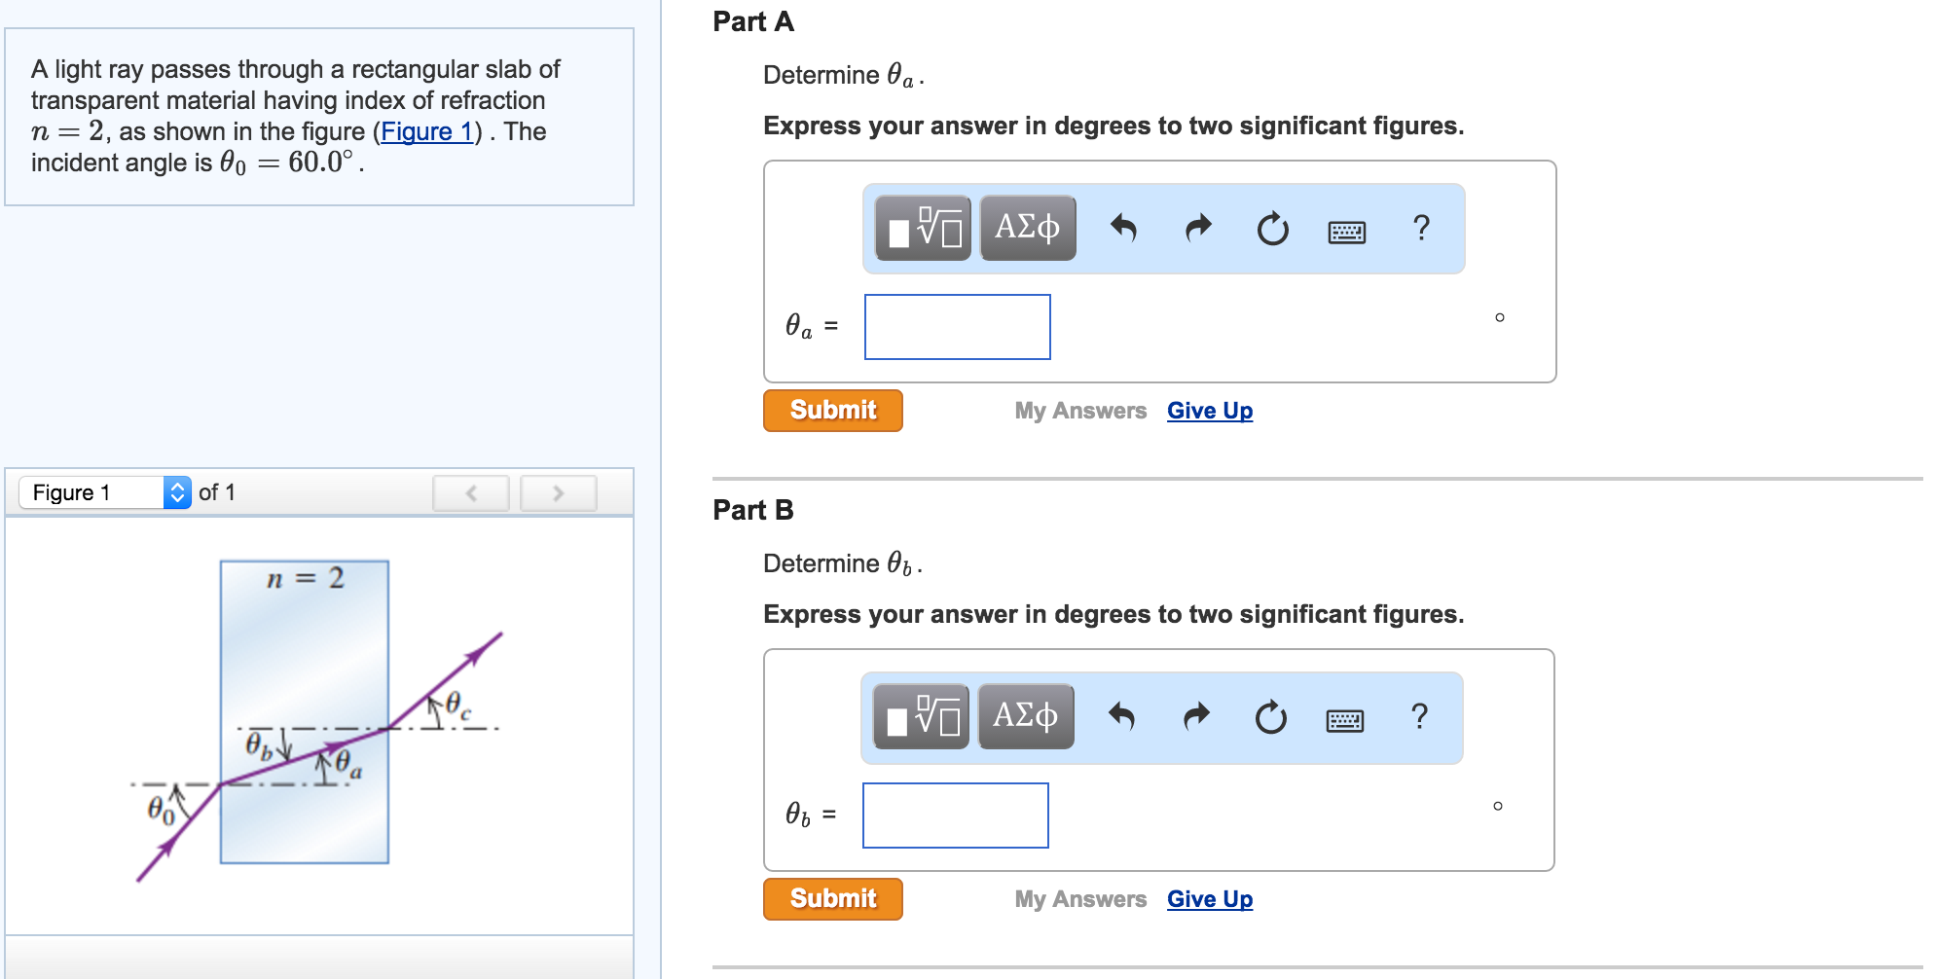1935x979 pixels.
Task: Select the 'Part A' heading text
Action: pos(753,21)
